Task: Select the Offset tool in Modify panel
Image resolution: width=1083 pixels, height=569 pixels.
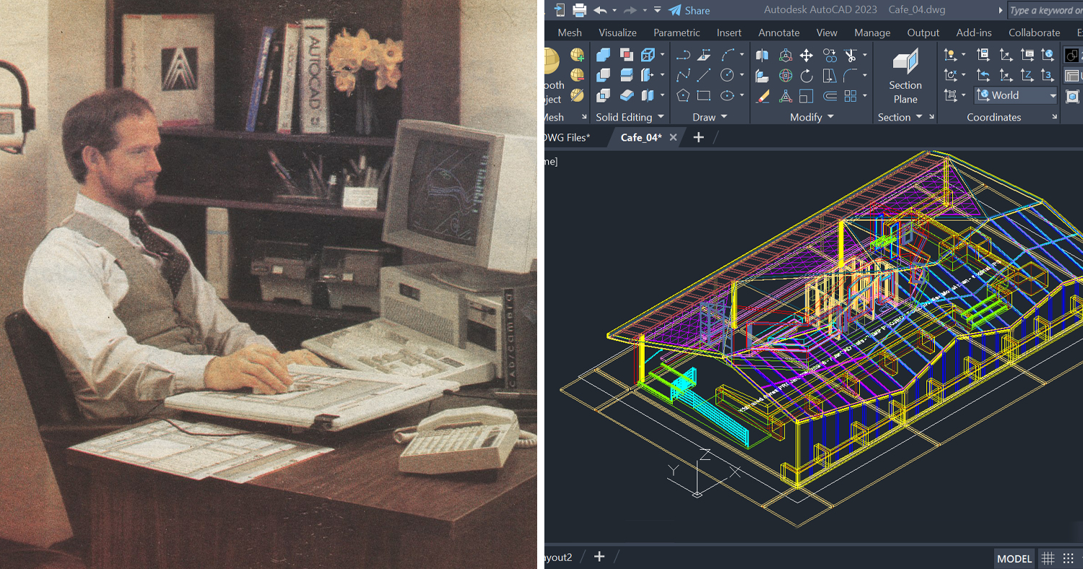Action: click(830, 95)
